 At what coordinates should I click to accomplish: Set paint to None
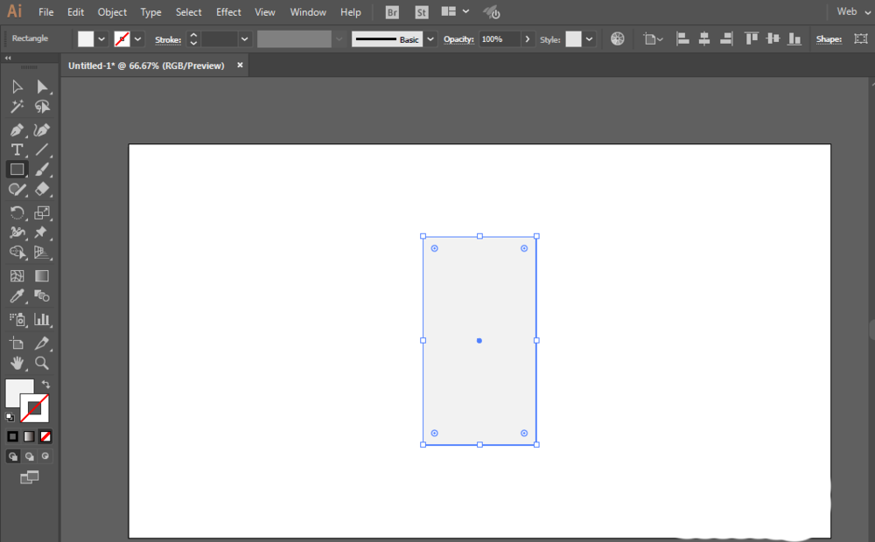coord(45,435)
